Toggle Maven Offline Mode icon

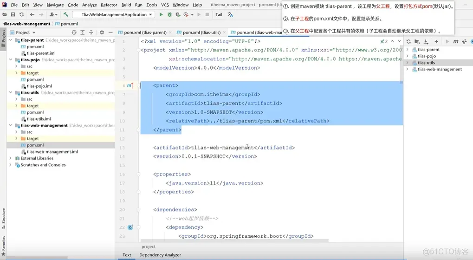pos(464,42)
